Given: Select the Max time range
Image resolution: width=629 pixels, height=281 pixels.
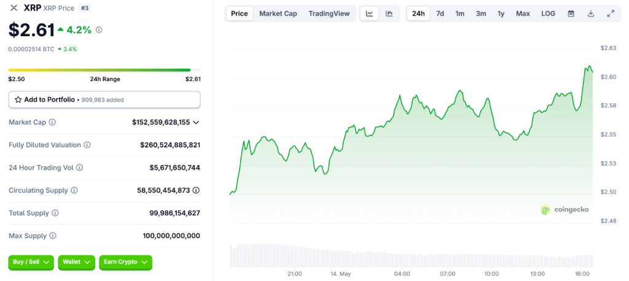Looking at the screenshot, I should point(523,13).
